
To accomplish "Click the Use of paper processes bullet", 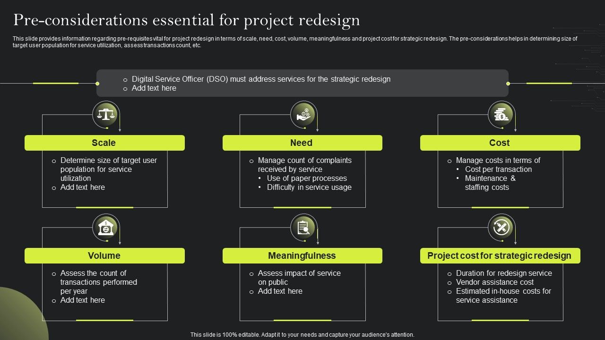I will (307, 178).
